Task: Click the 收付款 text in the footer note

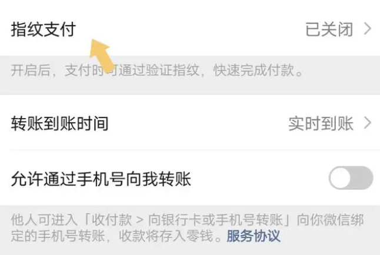Action: point(112,220)
